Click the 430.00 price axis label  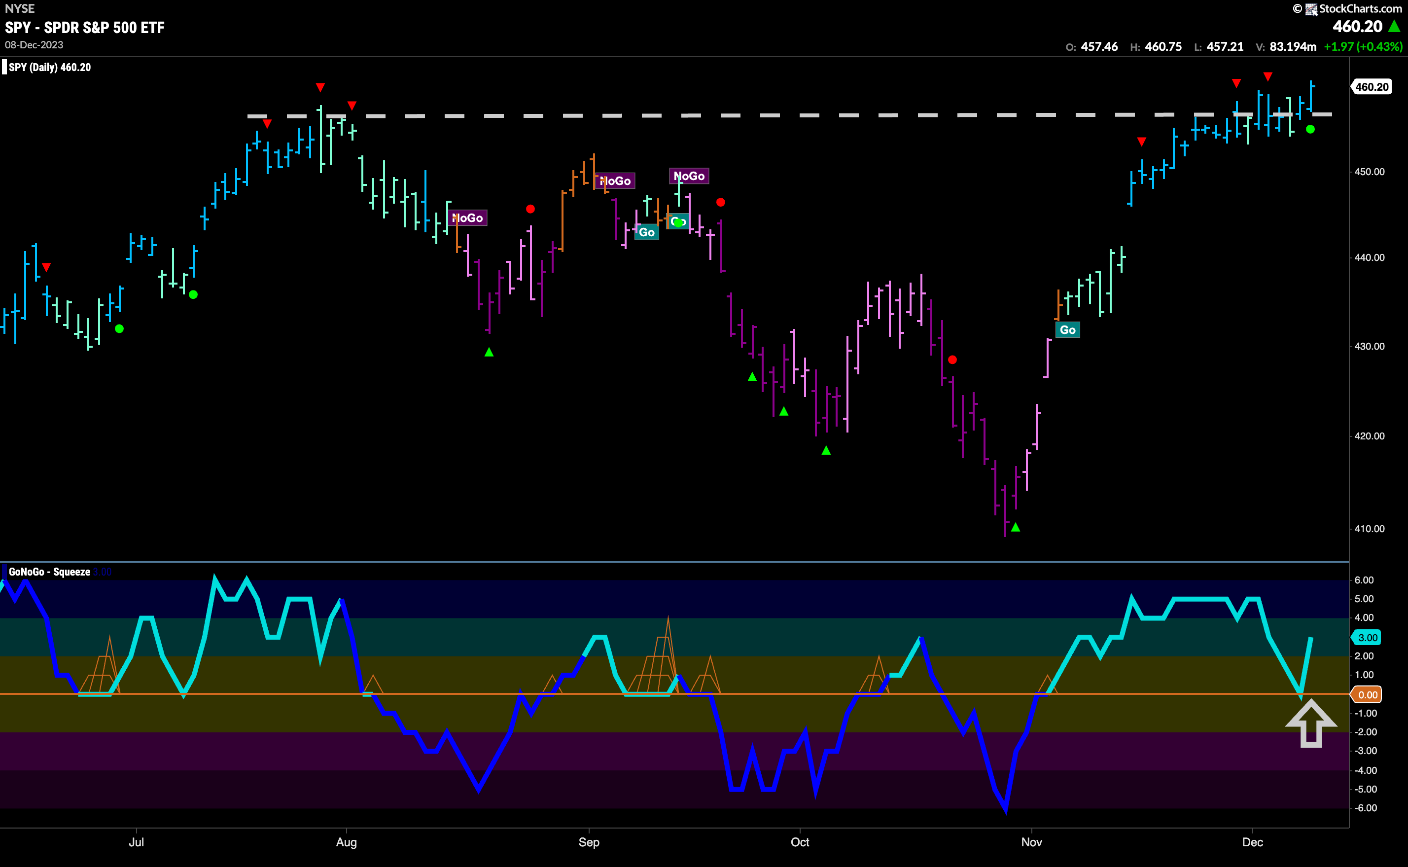pos(1369,346)
